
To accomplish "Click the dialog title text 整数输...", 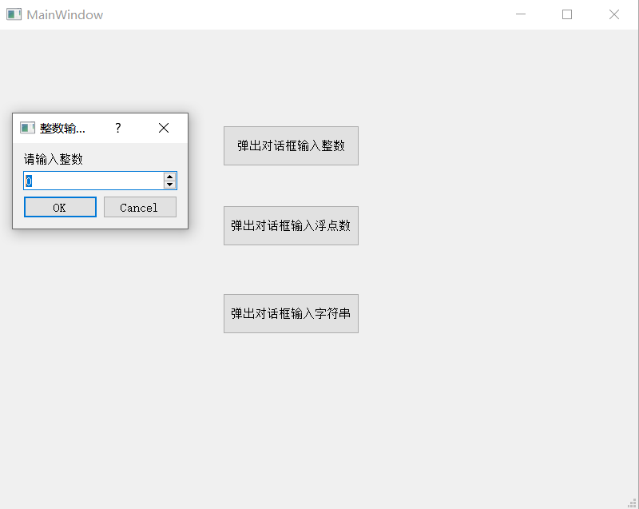I will pyautogui.click(x=62, y=128).
